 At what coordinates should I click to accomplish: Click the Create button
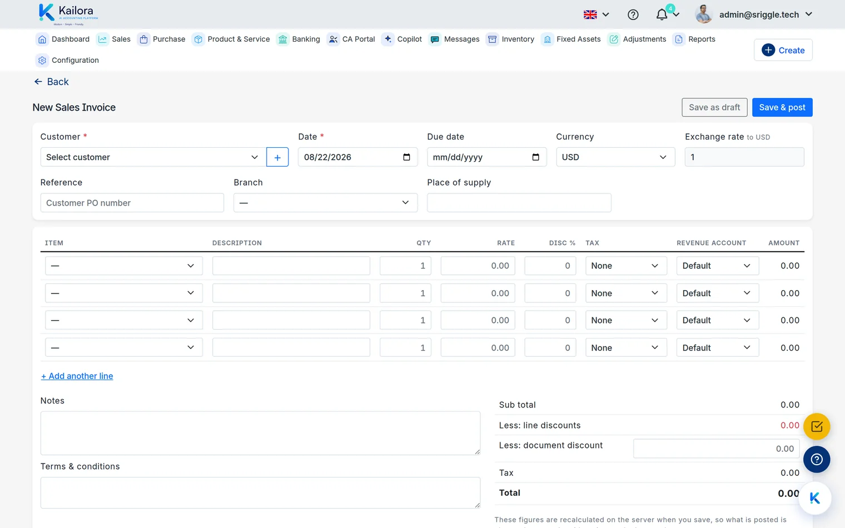click(783, 50)
